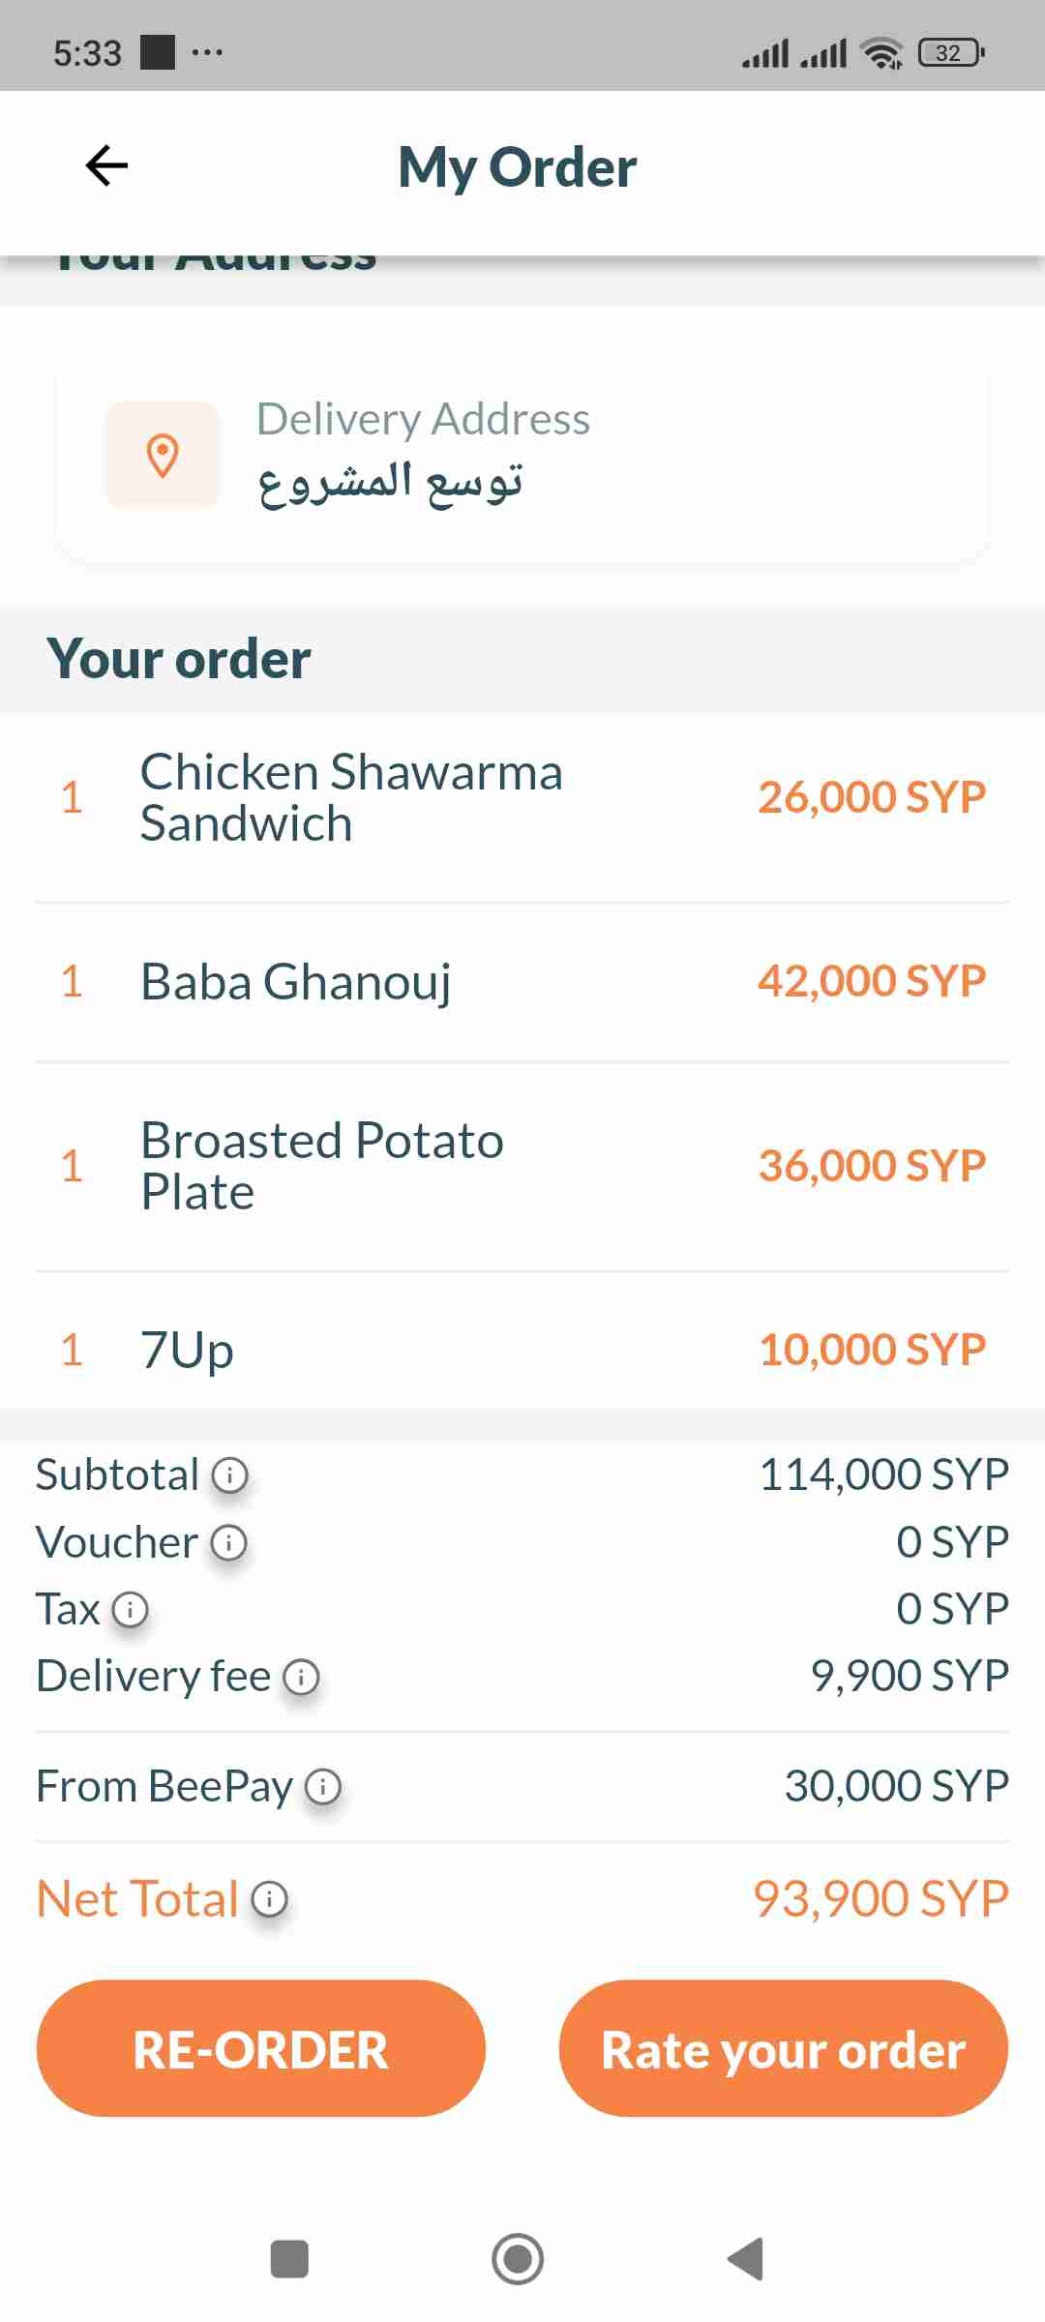1045x2322 pixels.
Task: Tap Rate your order button
Action: point(783,2048)
